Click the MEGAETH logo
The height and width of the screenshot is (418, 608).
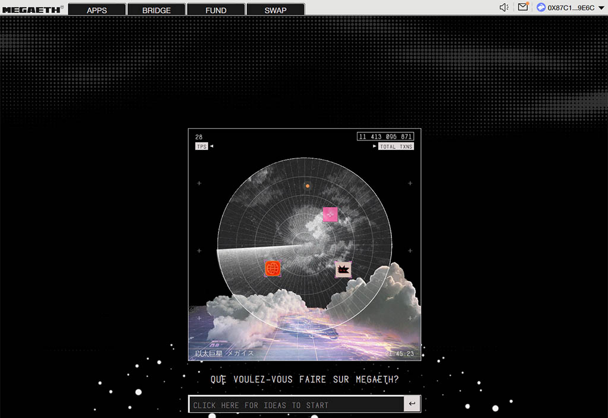[33, 9]
